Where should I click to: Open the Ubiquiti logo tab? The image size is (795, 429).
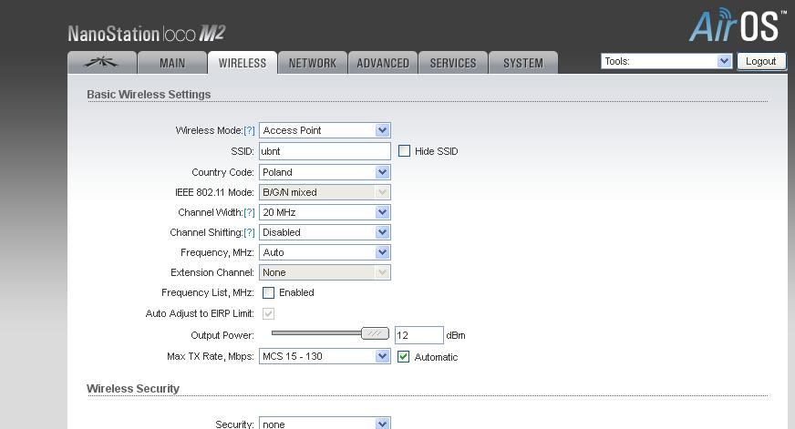(x=102, y=63)
